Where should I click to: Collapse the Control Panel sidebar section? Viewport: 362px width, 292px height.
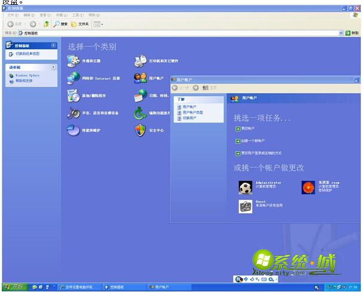(54, 45)
